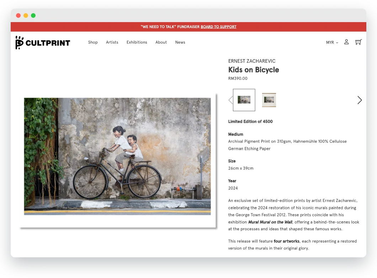Image resolution: width=377 pixels, height=278 pixels.
Task: Show previous thumbnail with left arrow
Action: click(230, 100)
